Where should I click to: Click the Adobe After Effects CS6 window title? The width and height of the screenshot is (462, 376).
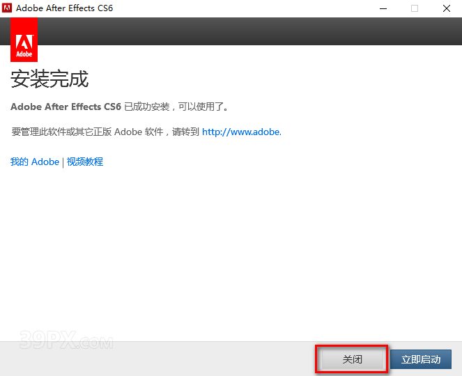click(x=65, y=8)
